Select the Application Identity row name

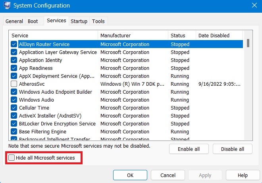pos(40,60)
